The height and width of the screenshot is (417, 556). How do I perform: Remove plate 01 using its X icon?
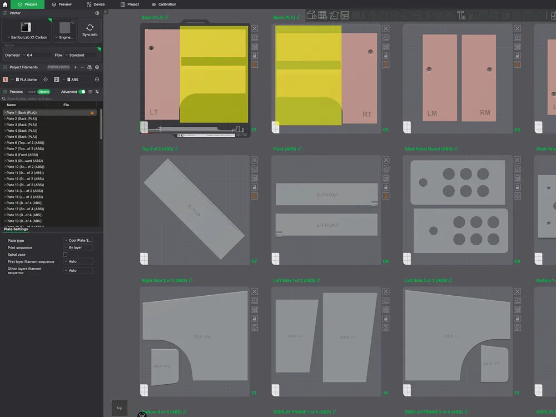click(x=254, y=28)
